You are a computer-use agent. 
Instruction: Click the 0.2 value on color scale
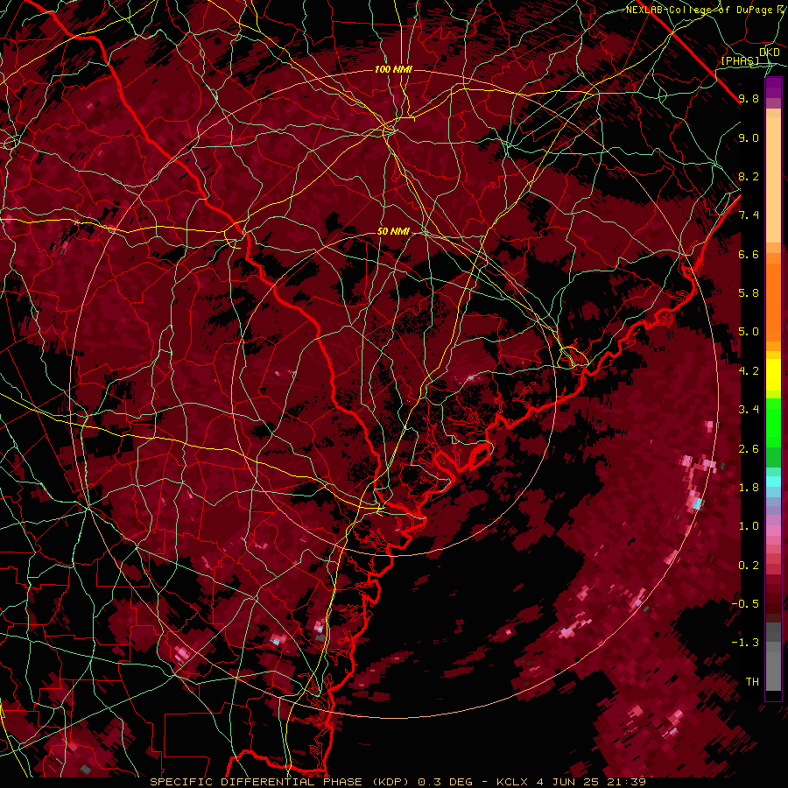pyautogui.click(x=749, y=566)
